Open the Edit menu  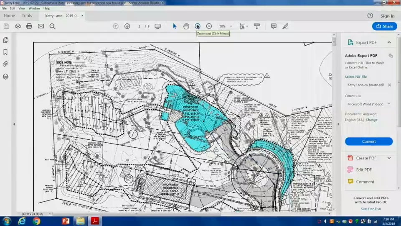[12, 8]
